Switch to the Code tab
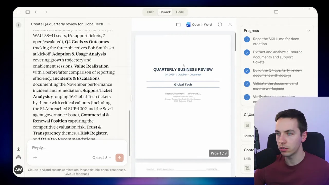This screenshot has height=185, width=329. coord(180,12)
